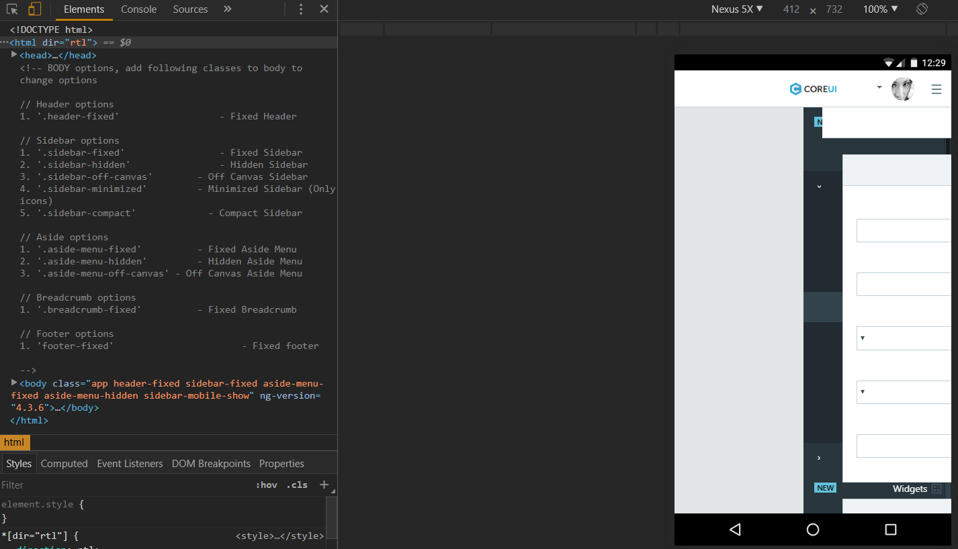Open the style source link
Viewport: 958px width, 549px height.
(279, 536)
